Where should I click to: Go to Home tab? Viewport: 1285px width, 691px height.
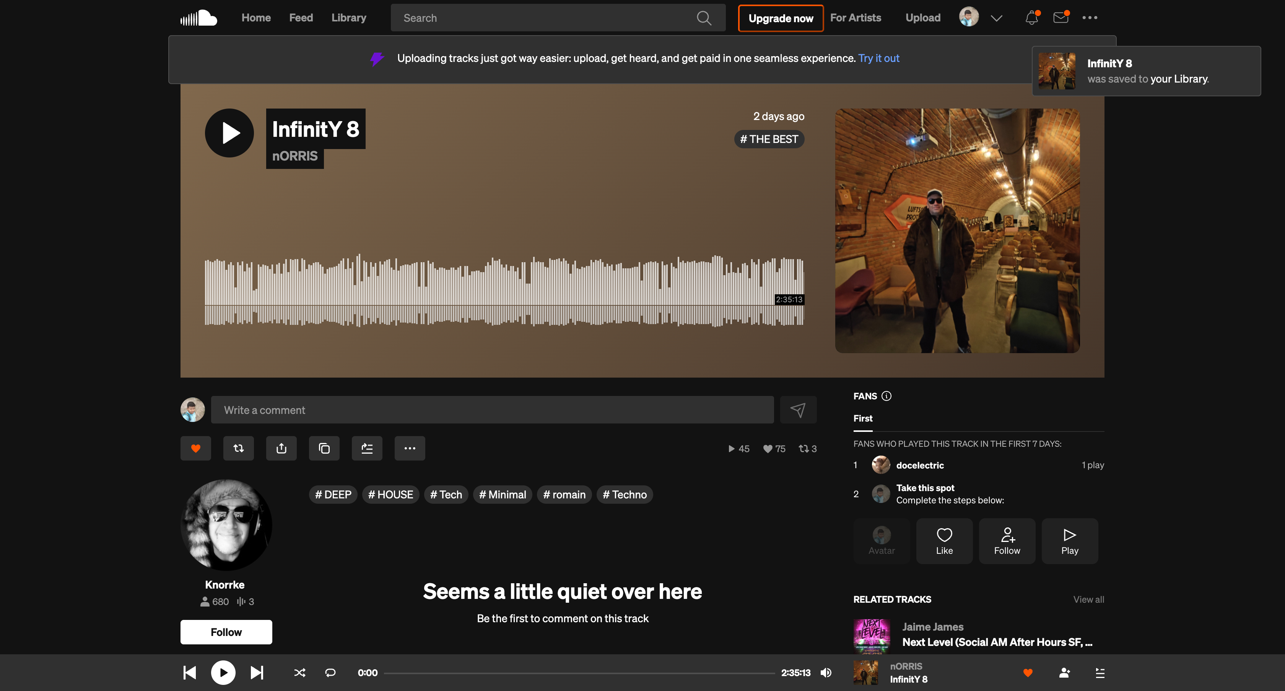pyautogui.click(x=256, y=18)
